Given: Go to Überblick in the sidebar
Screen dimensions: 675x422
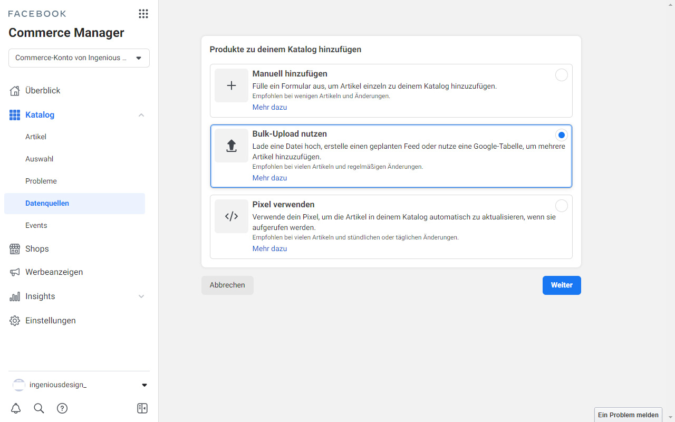Looking at the screenshot, I should (43, 91).
